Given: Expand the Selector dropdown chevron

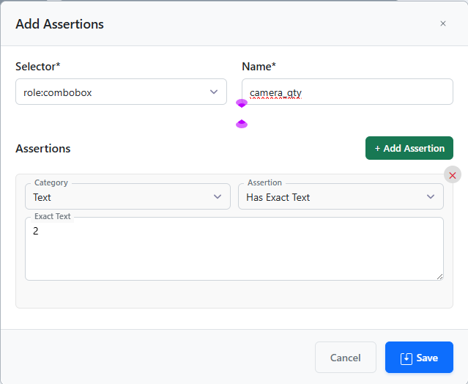Looking at the screenshot, I should click(213, 92).
